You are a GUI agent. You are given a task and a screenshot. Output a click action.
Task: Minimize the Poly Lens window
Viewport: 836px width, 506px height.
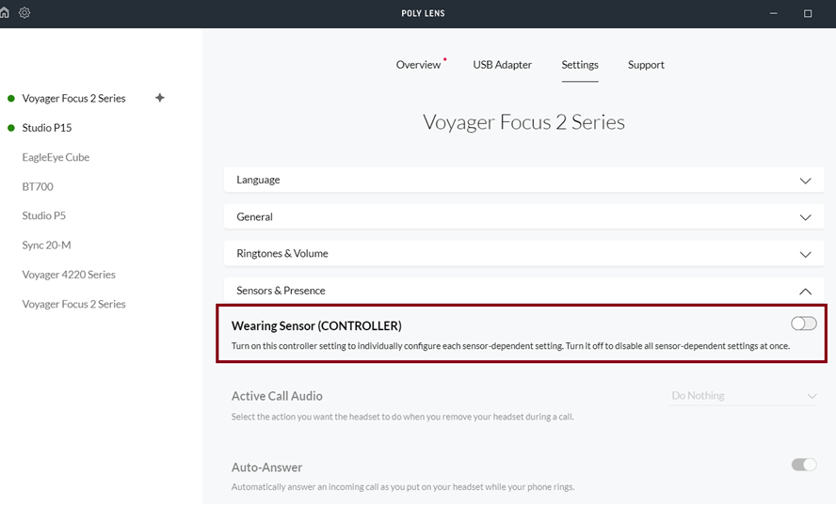coord(774,13)
